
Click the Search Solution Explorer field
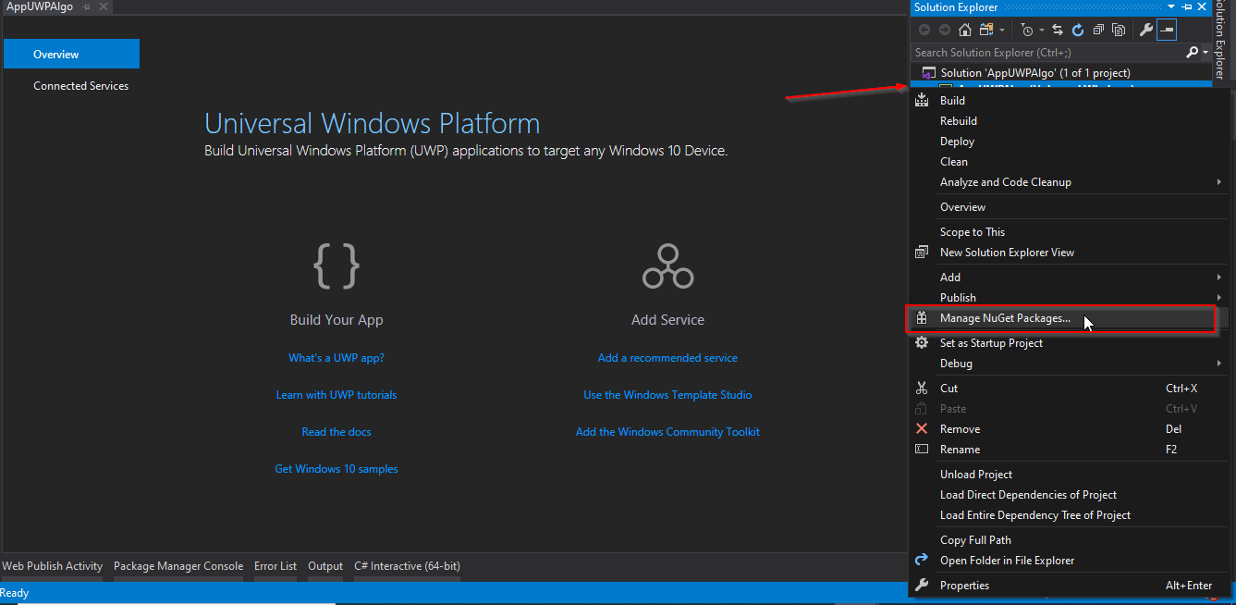pyautogui.click(x=1045, y=53)
